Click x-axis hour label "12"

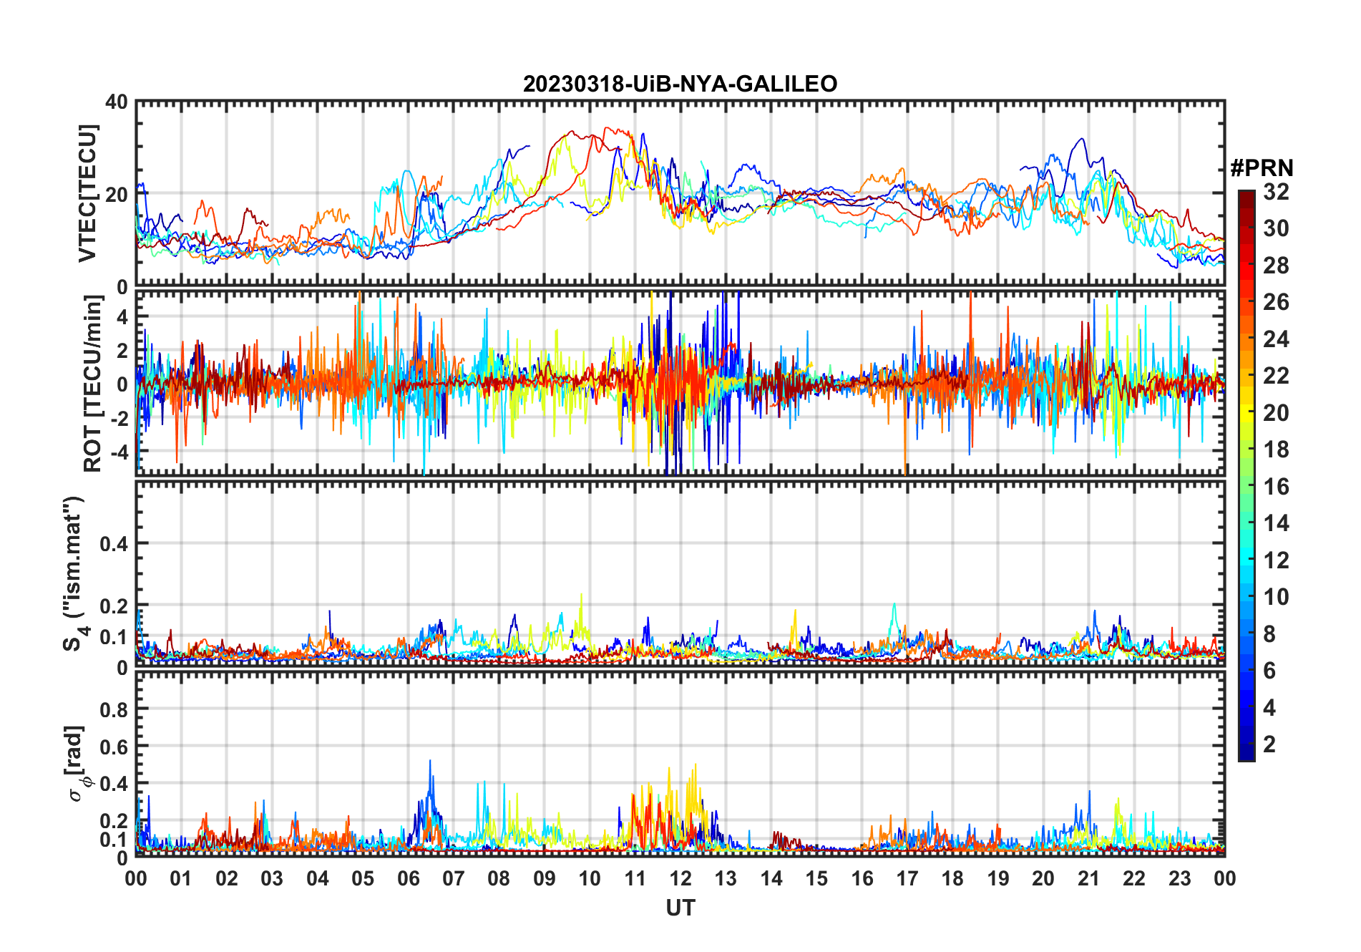pos(680,878)
